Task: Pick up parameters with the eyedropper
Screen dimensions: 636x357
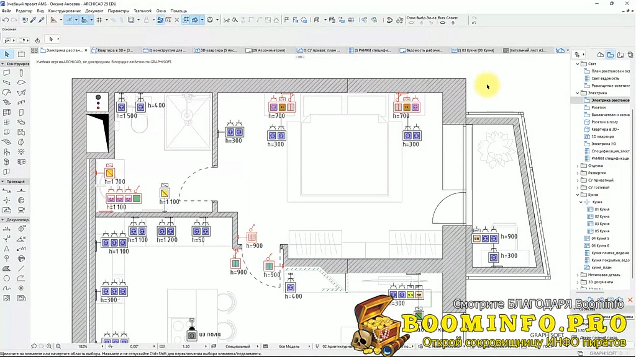Action: (x=33, y=20)
